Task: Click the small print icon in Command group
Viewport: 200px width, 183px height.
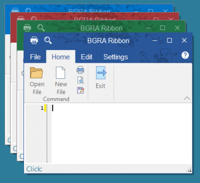Action: pos(80,70)
